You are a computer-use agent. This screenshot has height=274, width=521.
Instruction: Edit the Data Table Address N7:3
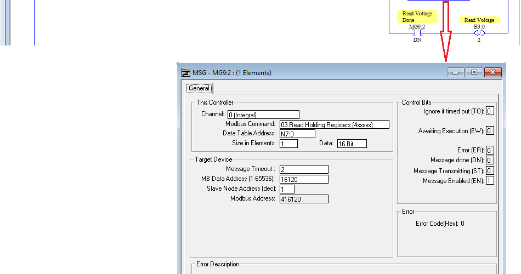point(297,134)
